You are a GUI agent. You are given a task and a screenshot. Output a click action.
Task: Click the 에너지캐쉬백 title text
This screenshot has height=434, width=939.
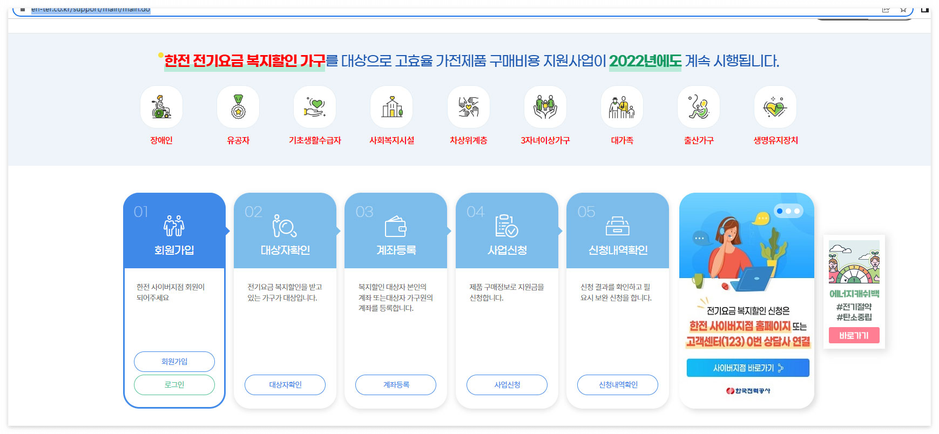[854, 294]
